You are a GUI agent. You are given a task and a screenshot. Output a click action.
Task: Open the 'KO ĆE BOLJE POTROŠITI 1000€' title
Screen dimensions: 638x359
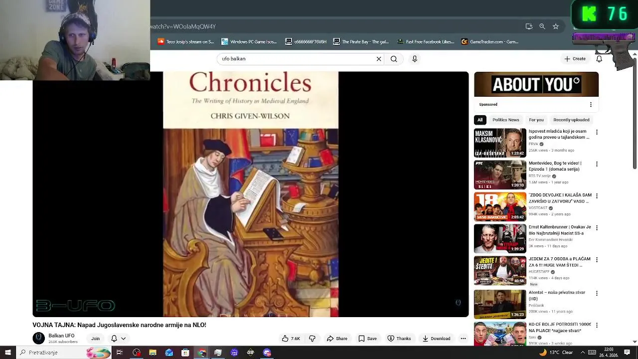click(x=560, y=328)
